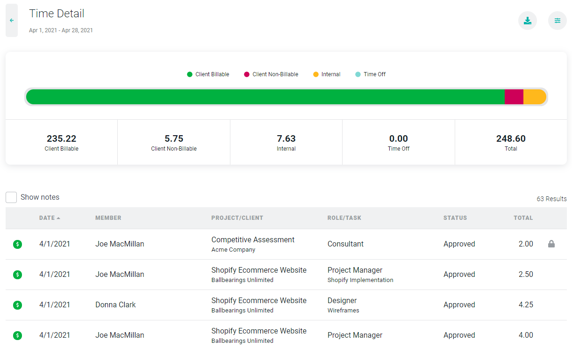Image resolution: width=572 pixels, height=348 pixels.
Task: Open Competitive Assessment project link
Action: pyautogui.click(x=253, y=239)
